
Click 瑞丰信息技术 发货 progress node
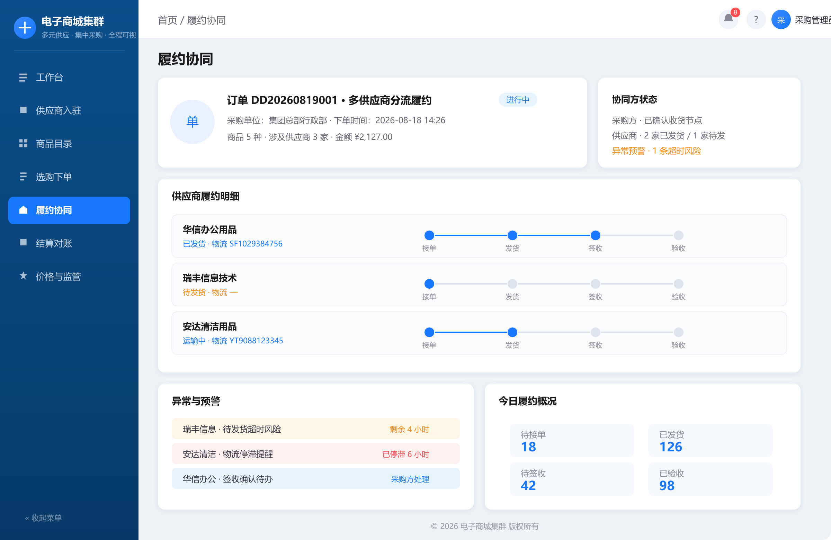512,284
